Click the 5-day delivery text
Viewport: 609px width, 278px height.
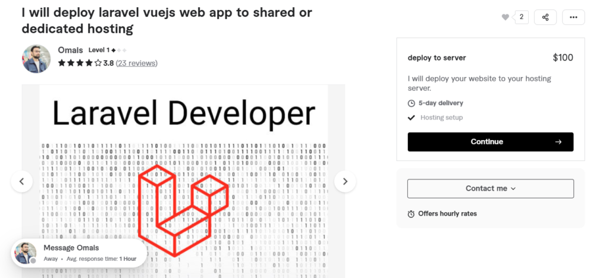point(441,103)
